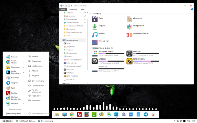Image resolution: width=197 pixels, height=123 pixels.
Task: Launch MiniTool Partition Wizard from Start menu
Action: pos(15,98)
